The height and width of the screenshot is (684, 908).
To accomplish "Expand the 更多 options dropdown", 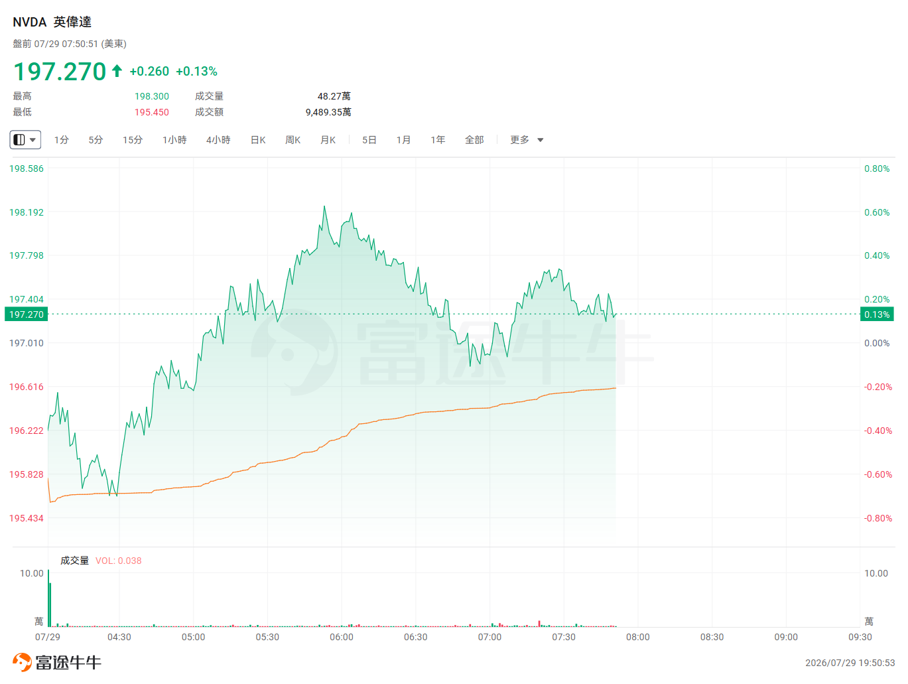I will click(x=527, y=140).
